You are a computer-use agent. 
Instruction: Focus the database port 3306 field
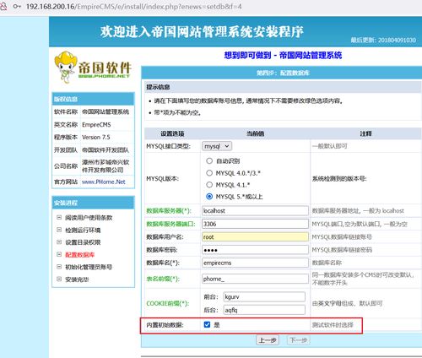pos(255,224)
